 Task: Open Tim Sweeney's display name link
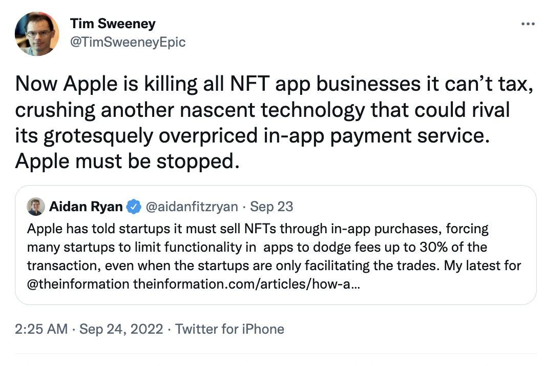coord(112,24)
